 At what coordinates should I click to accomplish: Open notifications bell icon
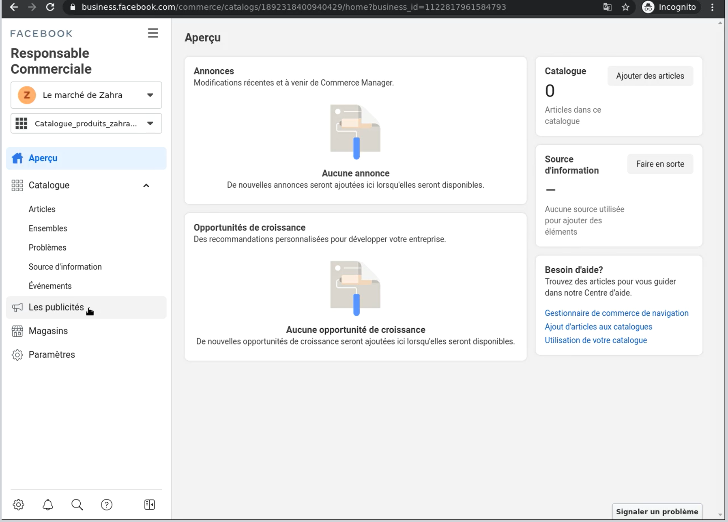(x=48, y=505)
